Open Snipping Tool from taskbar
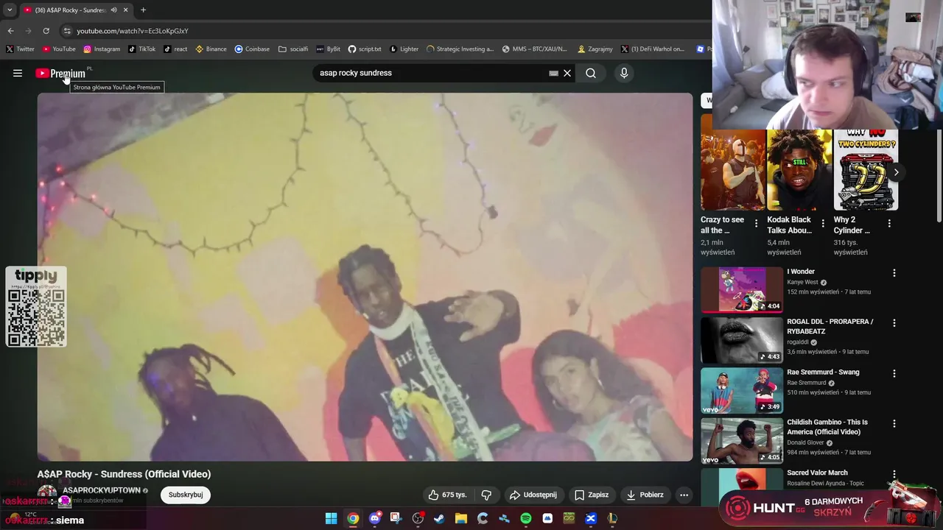The height and width of the screenshot is (530, 943). pyautogui.click(x=396, y=519)
